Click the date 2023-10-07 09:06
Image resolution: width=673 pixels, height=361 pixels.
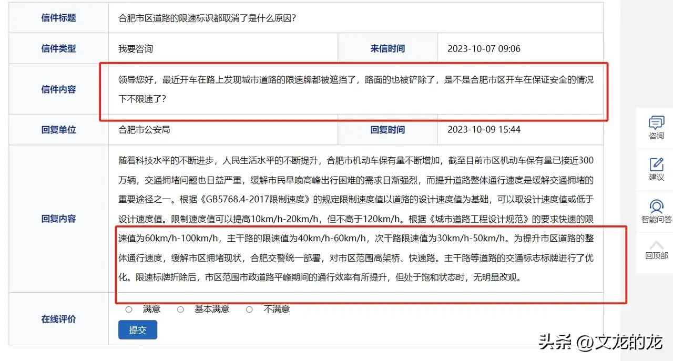484,49
